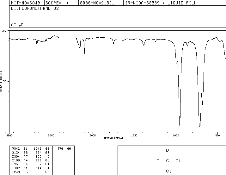Image resolution: width=226 pixels, height=175 pixels.
Task: Click the 50 mark on transmittance axis
Action: 4,81
